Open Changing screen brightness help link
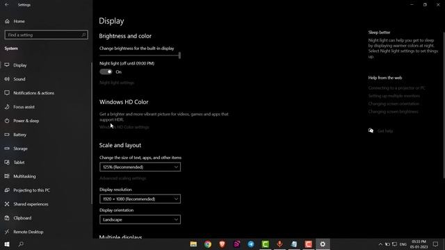The height and width of the screenshot is (250, 445). 393,112
